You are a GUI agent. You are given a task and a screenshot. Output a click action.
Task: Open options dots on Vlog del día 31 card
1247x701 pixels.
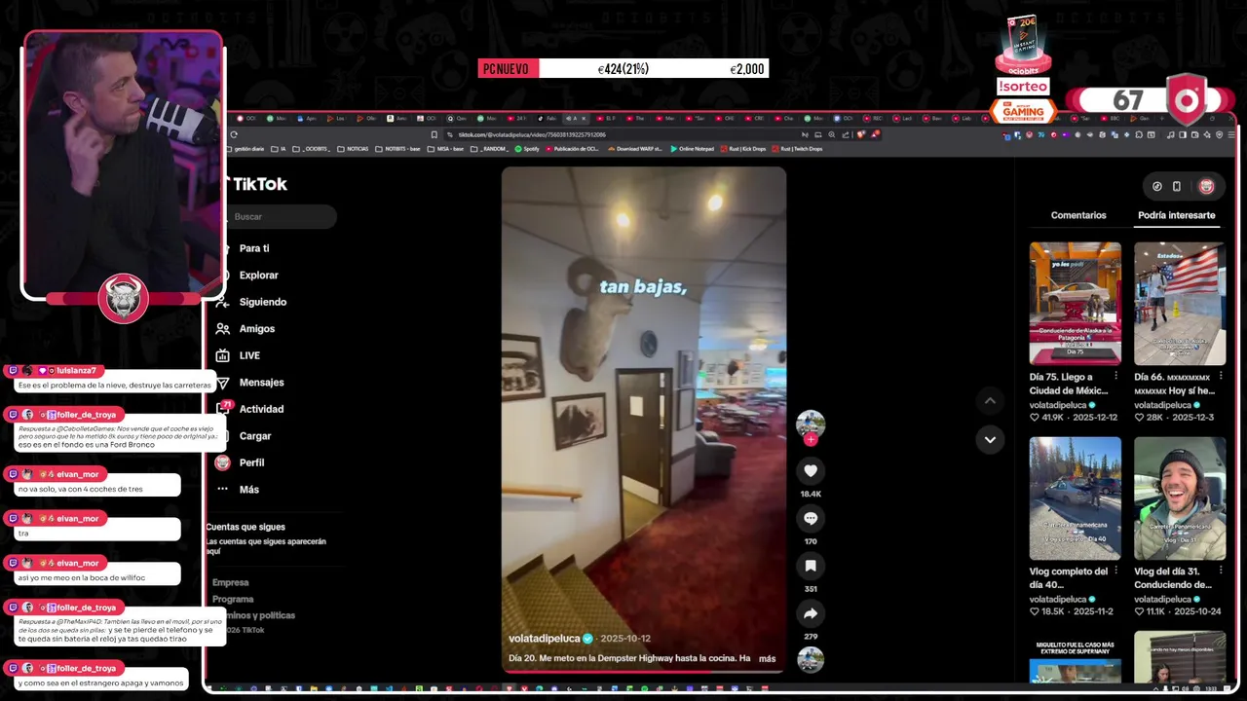point(1220,571)
